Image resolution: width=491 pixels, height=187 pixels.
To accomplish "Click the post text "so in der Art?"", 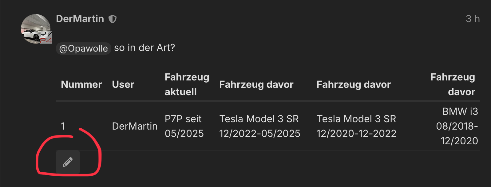I will pyautogui.click(x=144, y=48).
